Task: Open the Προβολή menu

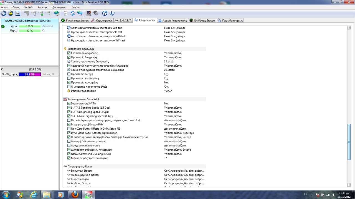Action: [x=29, y=7]
